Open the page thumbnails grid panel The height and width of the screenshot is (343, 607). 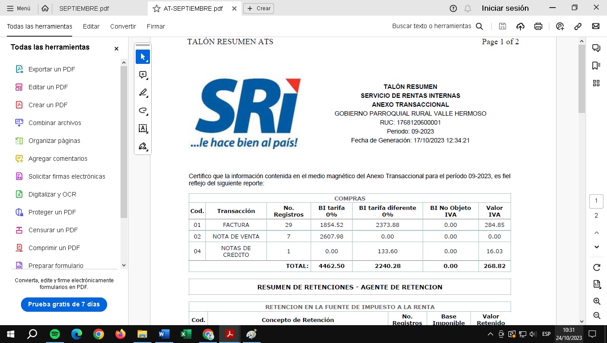click(x=596, y=83)
